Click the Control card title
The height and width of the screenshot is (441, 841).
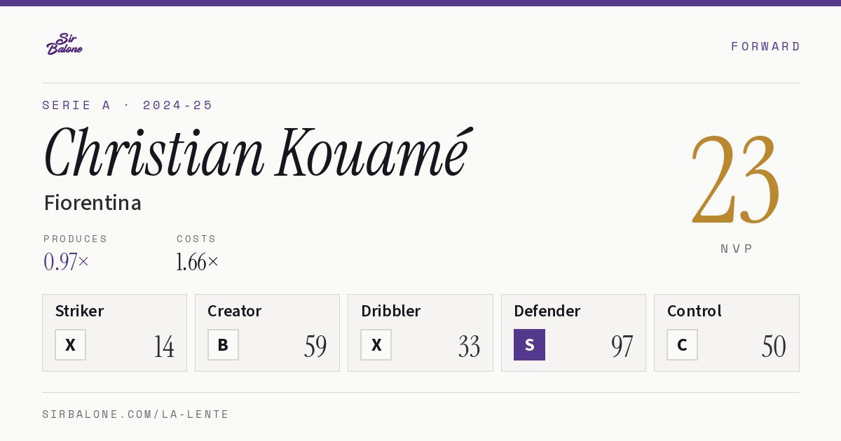coord(694,311)
